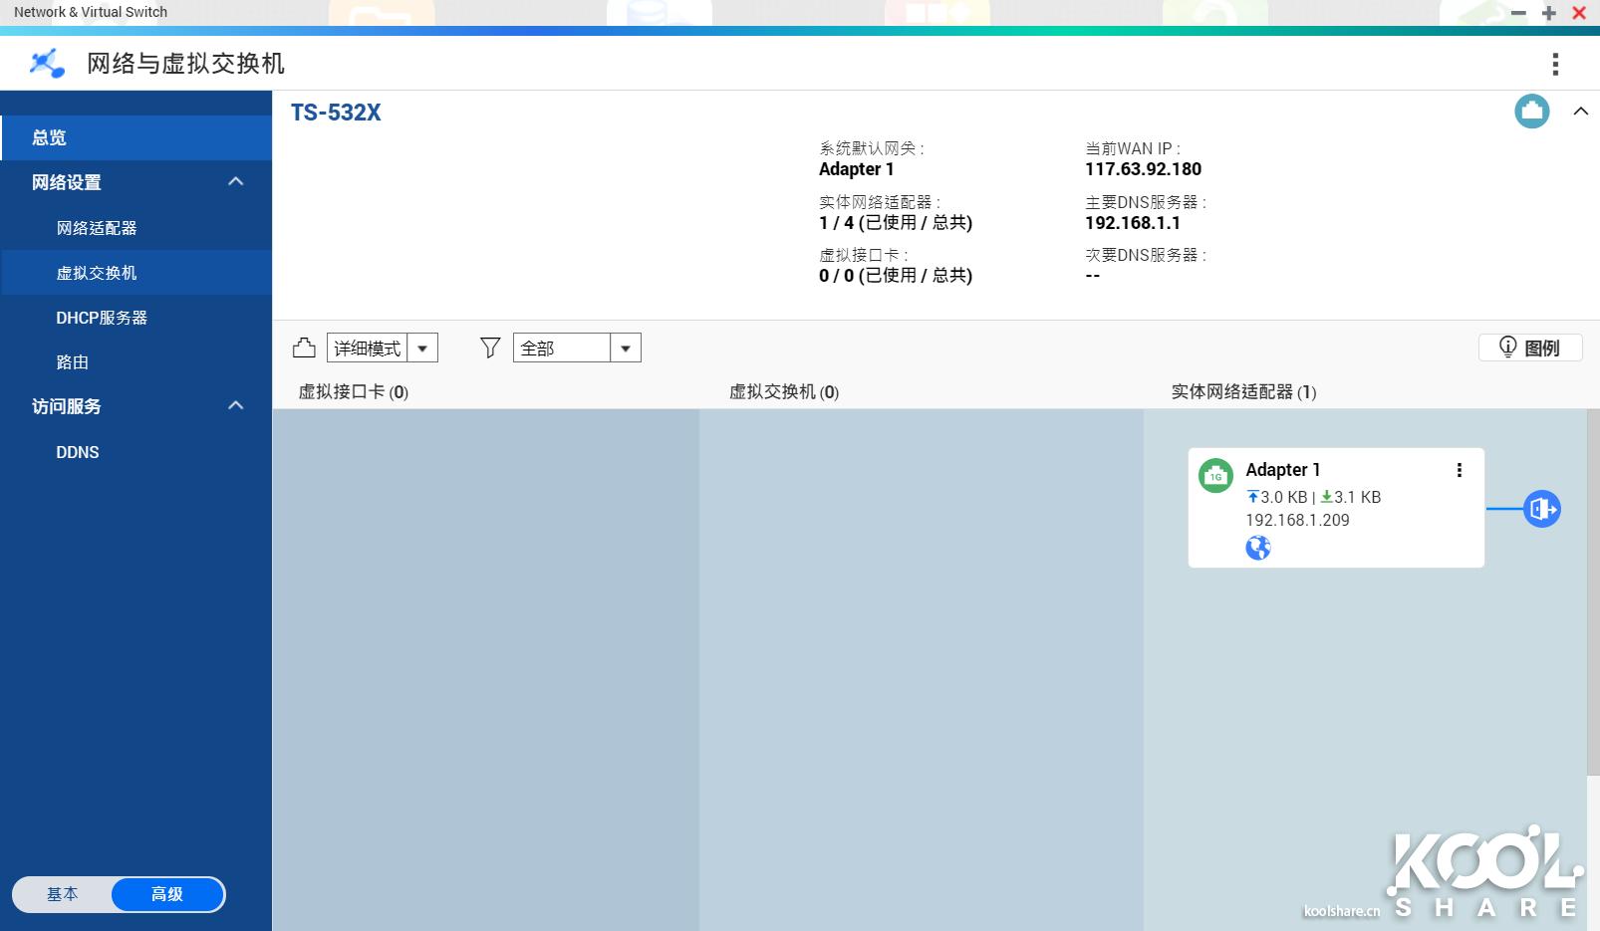Click the Adapter 1 green 1G port icon
Image resolution: width=1600 pixels, height=931 pixels.
pyautogui.click(x=1215, y=475)
